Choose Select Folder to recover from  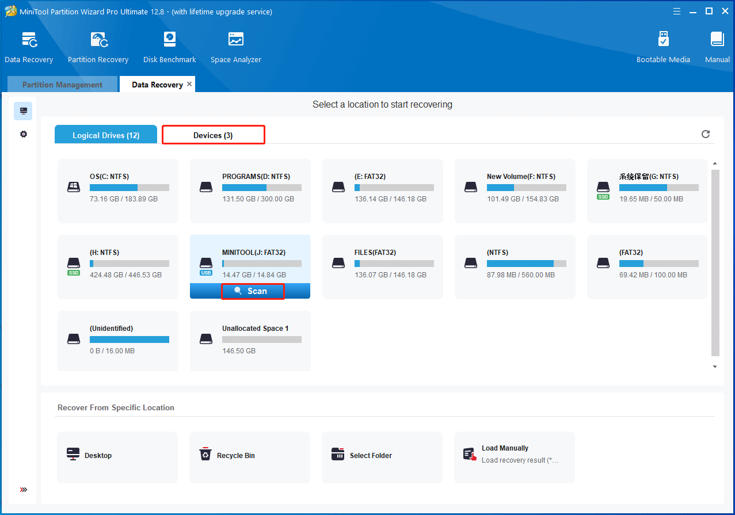[x=382, y=457]
